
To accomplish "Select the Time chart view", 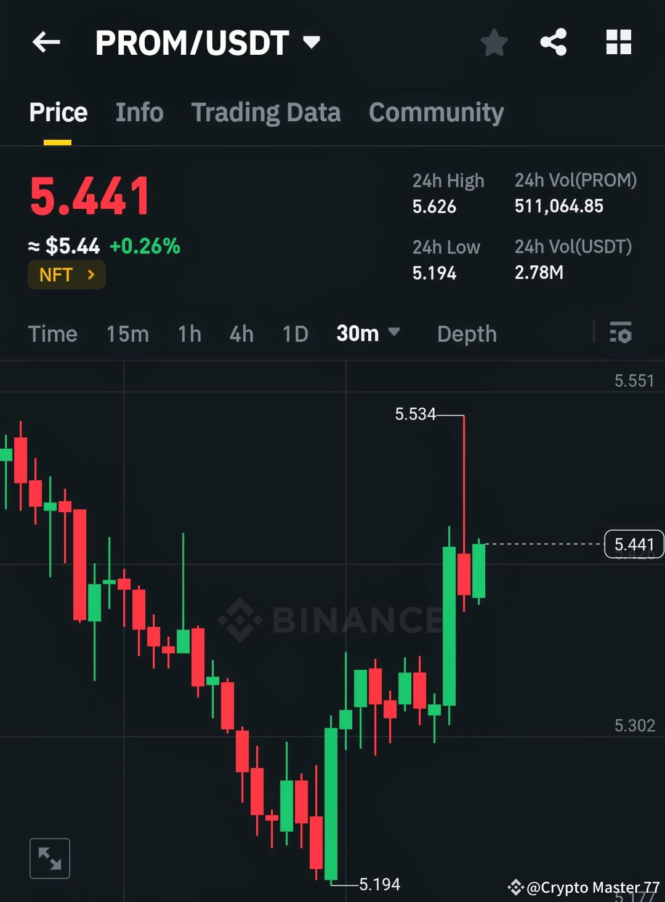I will coord(52,334).
